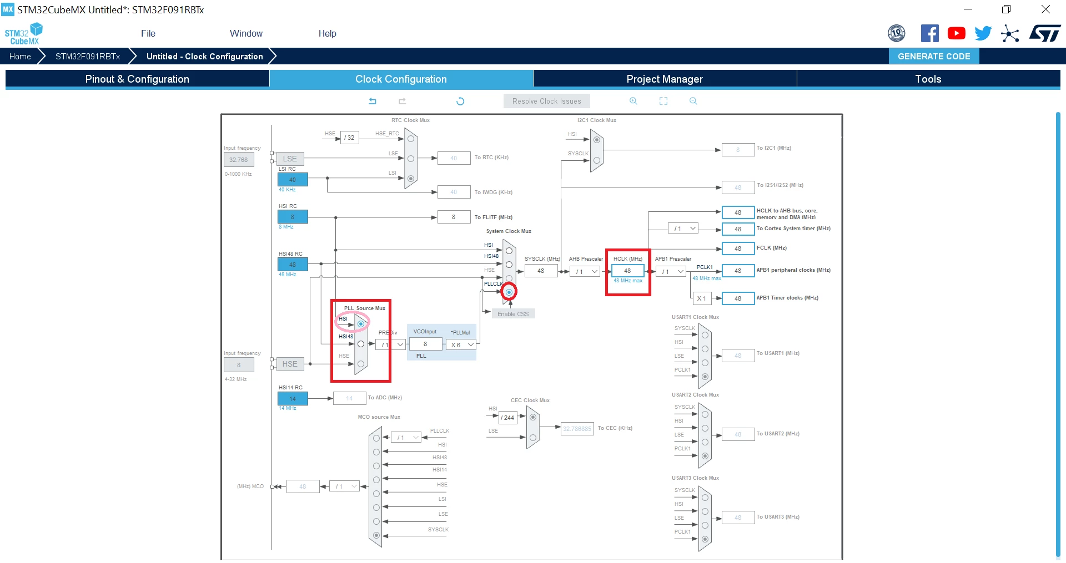This screenshot has height=563, width=1066.
Task: Click the LSE input frequency field
Action: 239,159
